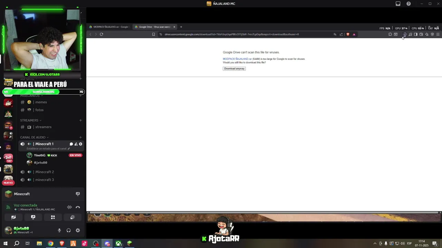
Task: Edit Minecraft 1 channel settings gear
Action: coord(81,144)
